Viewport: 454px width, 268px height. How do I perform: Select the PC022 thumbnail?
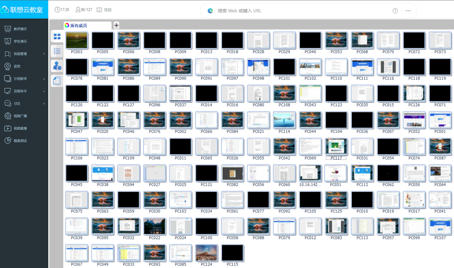click(x=155, y=226)
